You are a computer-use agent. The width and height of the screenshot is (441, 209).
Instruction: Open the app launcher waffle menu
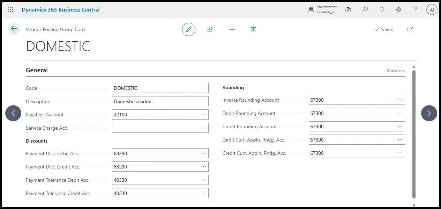pyautogui.click(x=10, y=9)
